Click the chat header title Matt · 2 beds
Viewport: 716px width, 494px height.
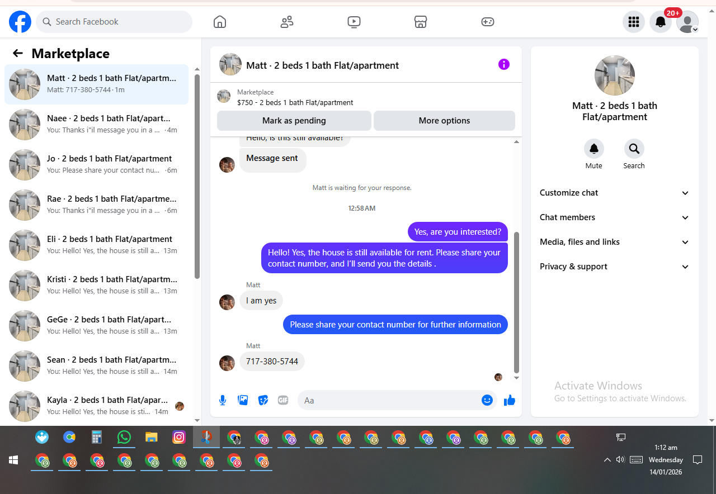[x=322, y=65]
